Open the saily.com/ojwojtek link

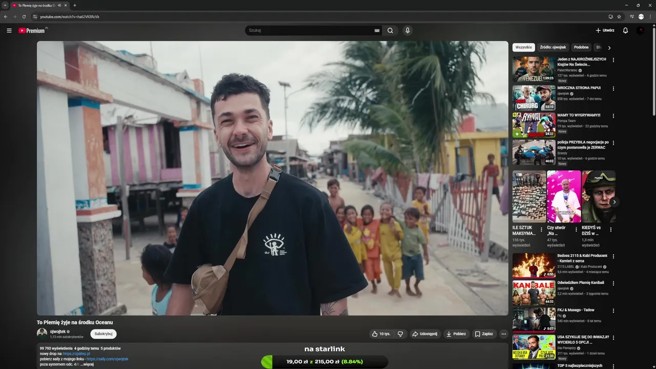(107, 359)
